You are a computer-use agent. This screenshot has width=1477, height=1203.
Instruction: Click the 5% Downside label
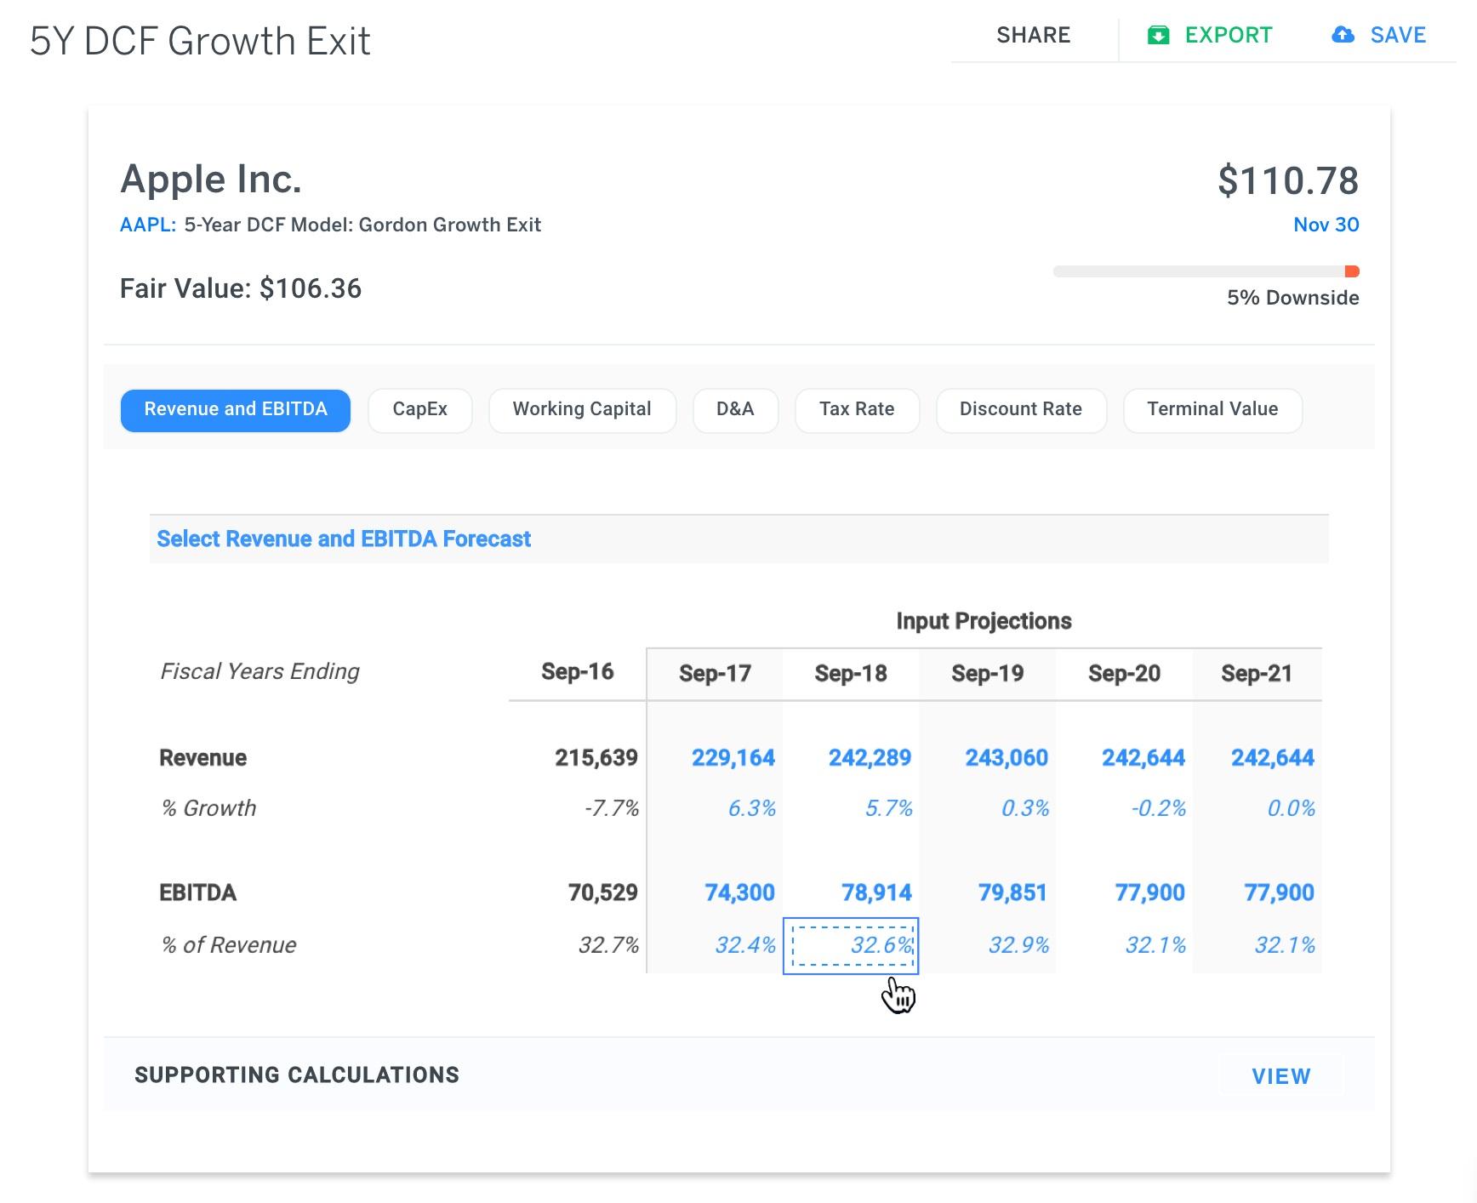[x=1293, y=298]
